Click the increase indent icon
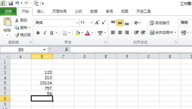The width and height of the screenshot is (192, 109). [x=143, y=33]
